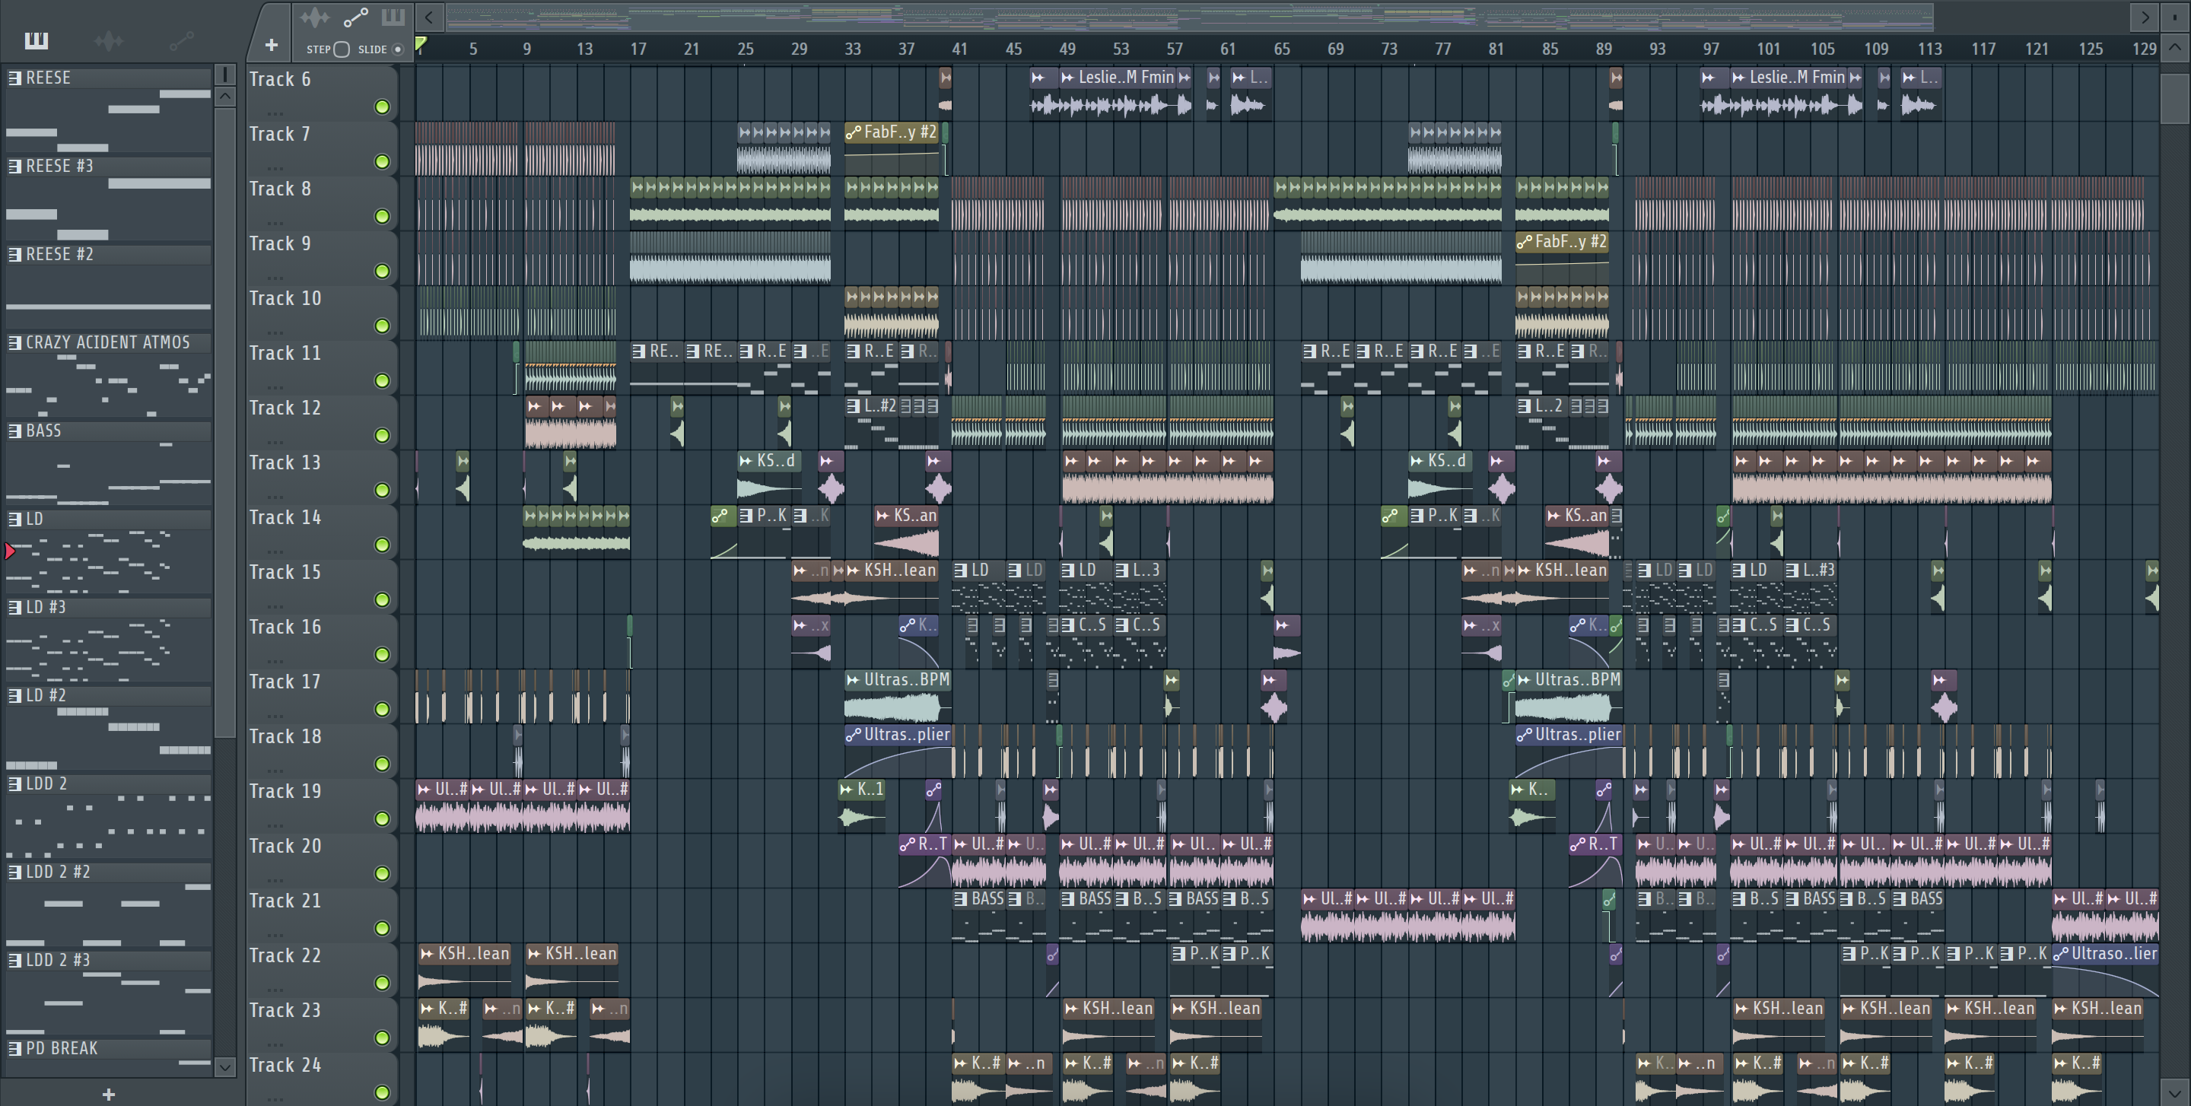
Task: Open clip menu of Leslie..M Fmin near bar 49
Action: pyautogui.click(x=1067, y=78)
